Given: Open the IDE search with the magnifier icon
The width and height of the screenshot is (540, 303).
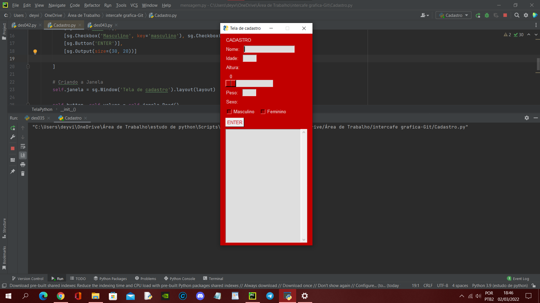Looking at the screenshot, I should point(517,15).
